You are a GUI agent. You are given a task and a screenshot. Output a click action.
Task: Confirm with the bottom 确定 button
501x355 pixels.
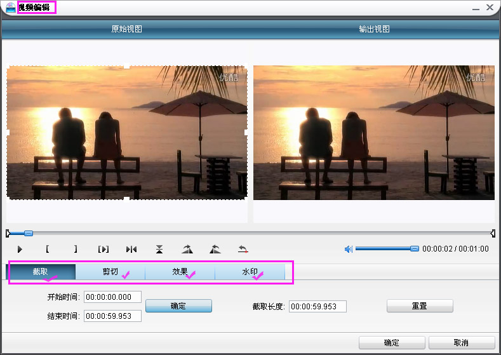[x=392, y=342]
